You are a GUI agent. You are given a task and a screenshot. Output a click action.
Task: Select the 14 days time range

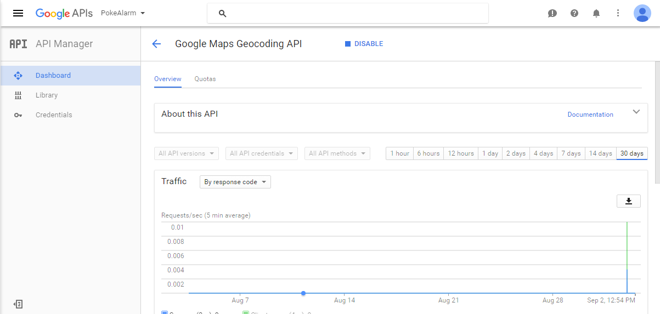[601, 153]
